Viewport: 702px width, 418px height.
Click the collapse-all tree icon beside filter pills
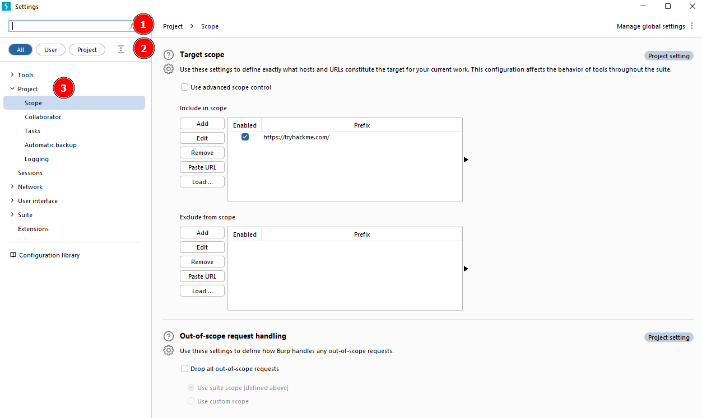pyautogui.click(x=121, y=49)
